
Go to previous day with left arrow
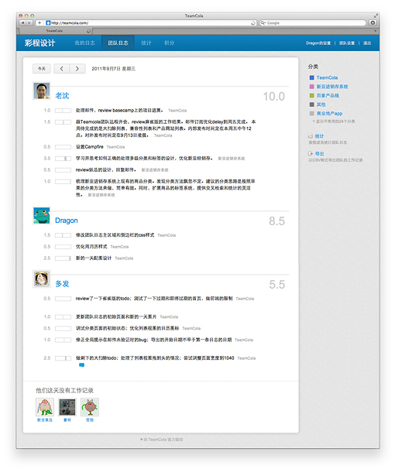coord(62,69)
